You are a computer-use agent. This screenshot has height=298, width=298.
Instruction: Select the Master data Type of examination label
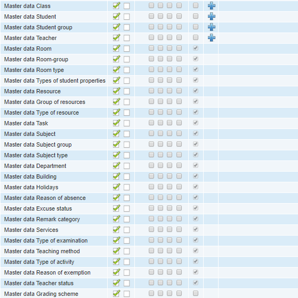click(46, 240)
